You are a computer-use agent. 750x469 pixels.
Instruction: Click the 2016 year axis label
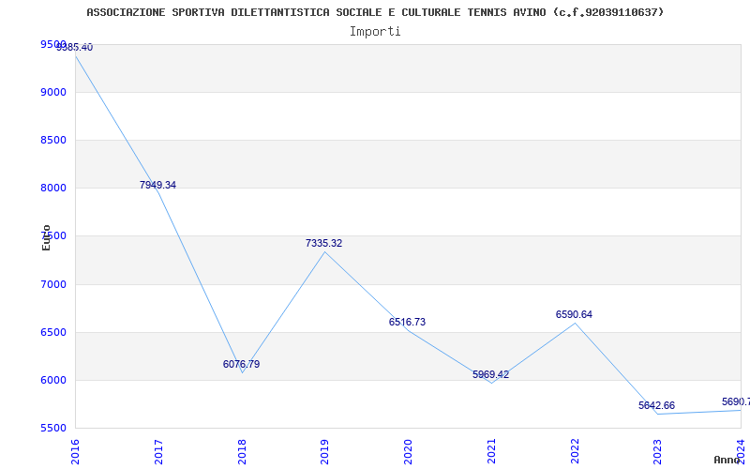click(x=75, y=449)
